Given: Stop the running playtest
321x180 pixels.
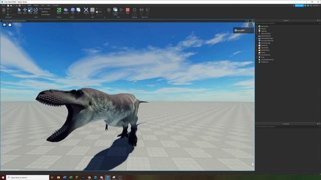Looking at the screenshot, I should point(127,10).
